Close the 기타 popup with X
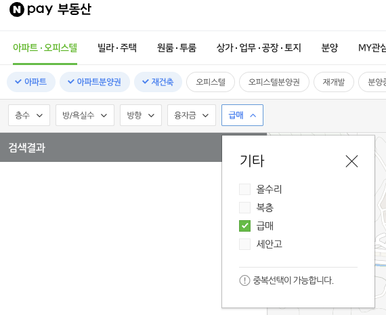Image resolution: width=386 pixels, height=315 pixels. 351,161
